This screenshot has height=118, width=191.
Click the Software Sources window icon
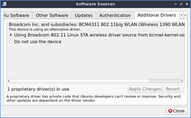click(x=4, y=4)
